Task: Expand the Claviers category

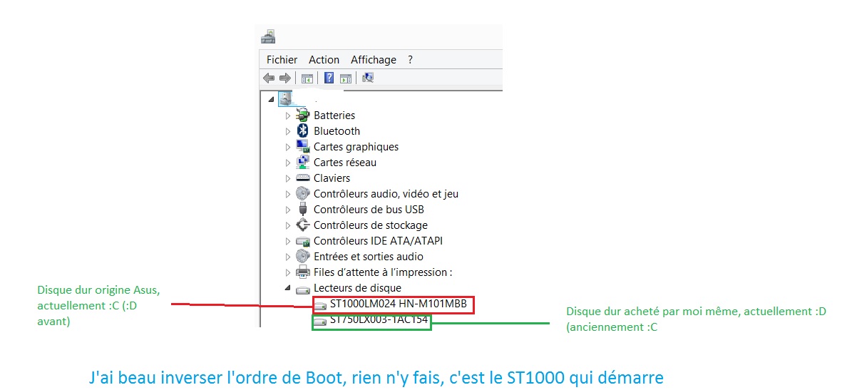Action: 288,178
